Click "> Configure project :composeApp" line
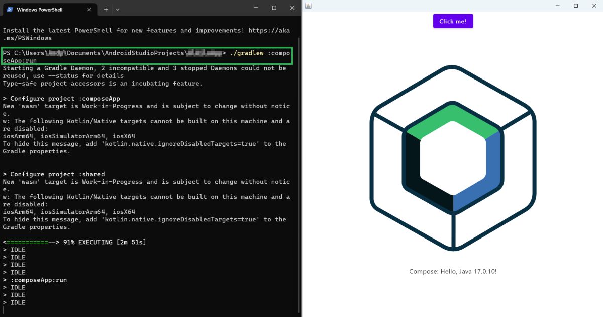The height and width of the screenshot is (317, 603). 61,98
